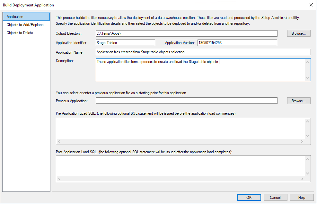Screen dimensions: 317x204
Task: Click the Previous Application field
Action: click(186, 101)
